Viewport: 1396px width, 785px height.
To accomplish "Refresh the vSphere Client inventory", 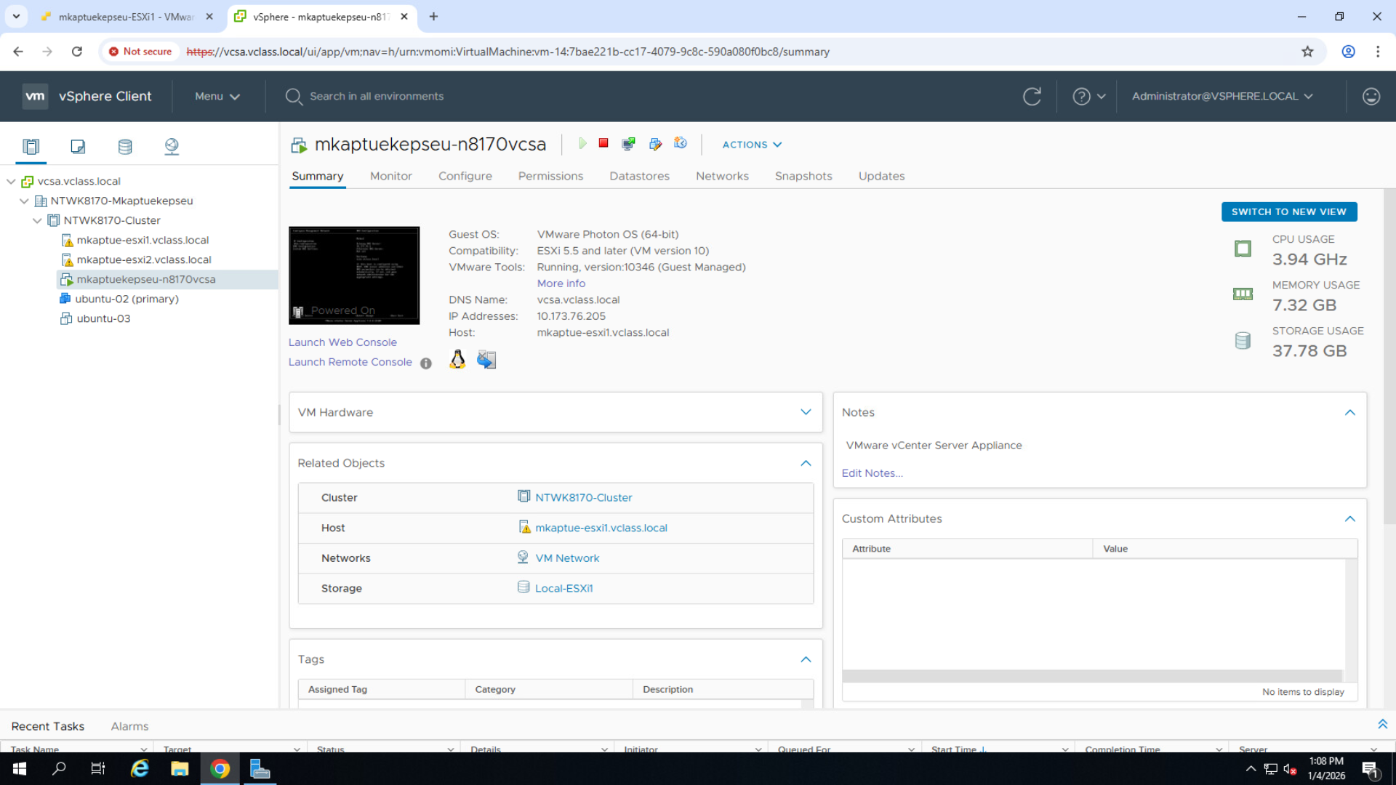I will click(x=1032, y=96).
